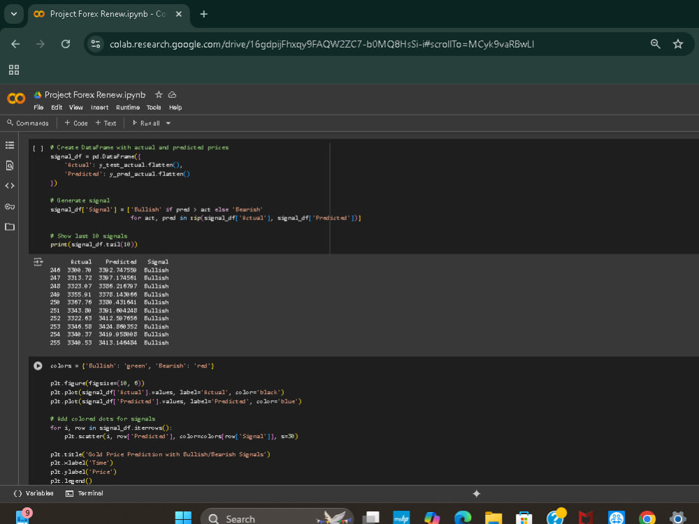This screenshot has height=524, width=699.
Task: Add a new Code cell
Action: click(75, 123)
